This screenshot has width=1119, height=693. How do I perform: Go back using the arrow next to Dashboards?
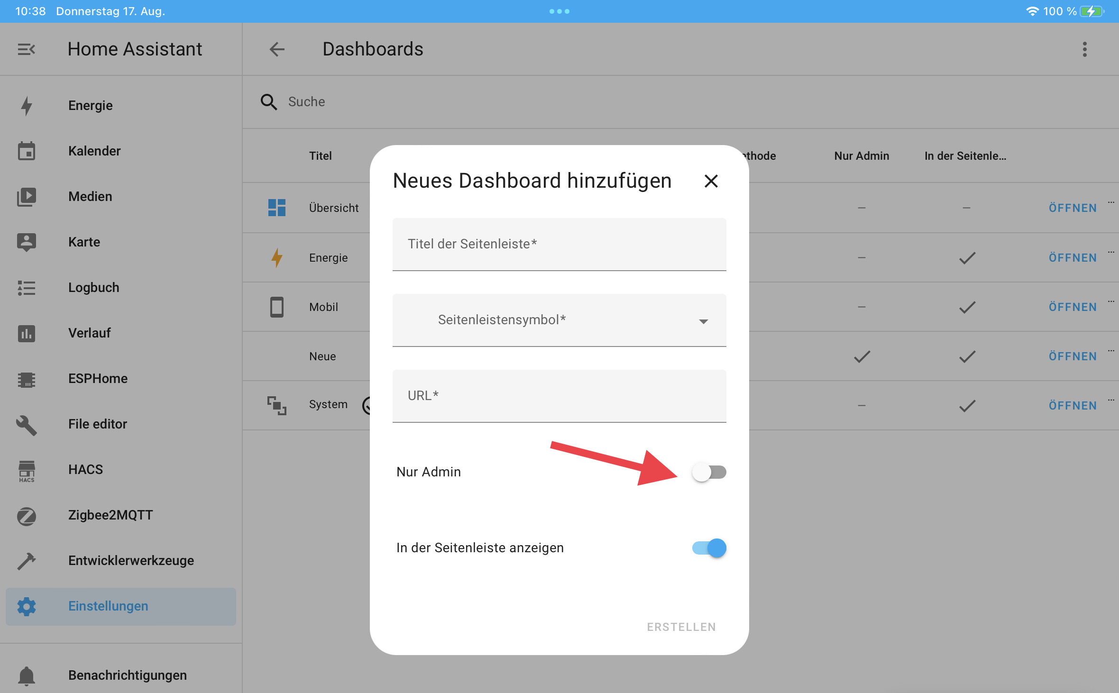click(x=277, y=49)
